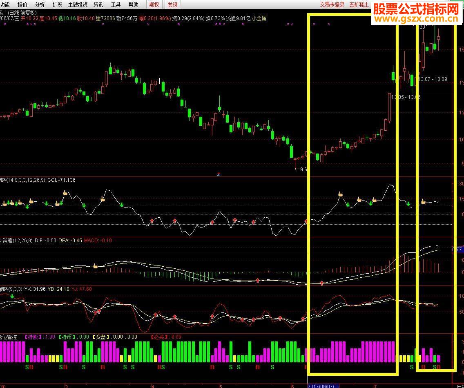Open the 报价 menu
Screen dimensions: 464x388
point(22,4)
